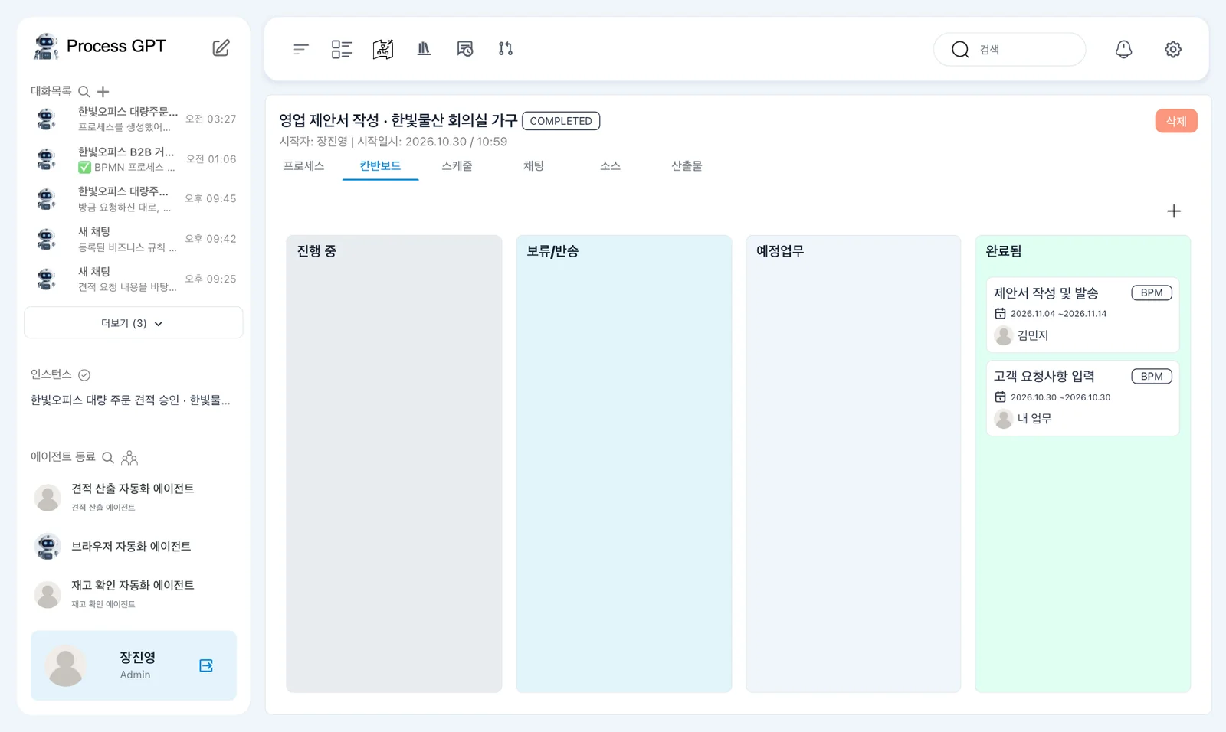The height and width of the screenshot is (732, 1226).
Task: Search the conversation list
Action: [84, 91]
